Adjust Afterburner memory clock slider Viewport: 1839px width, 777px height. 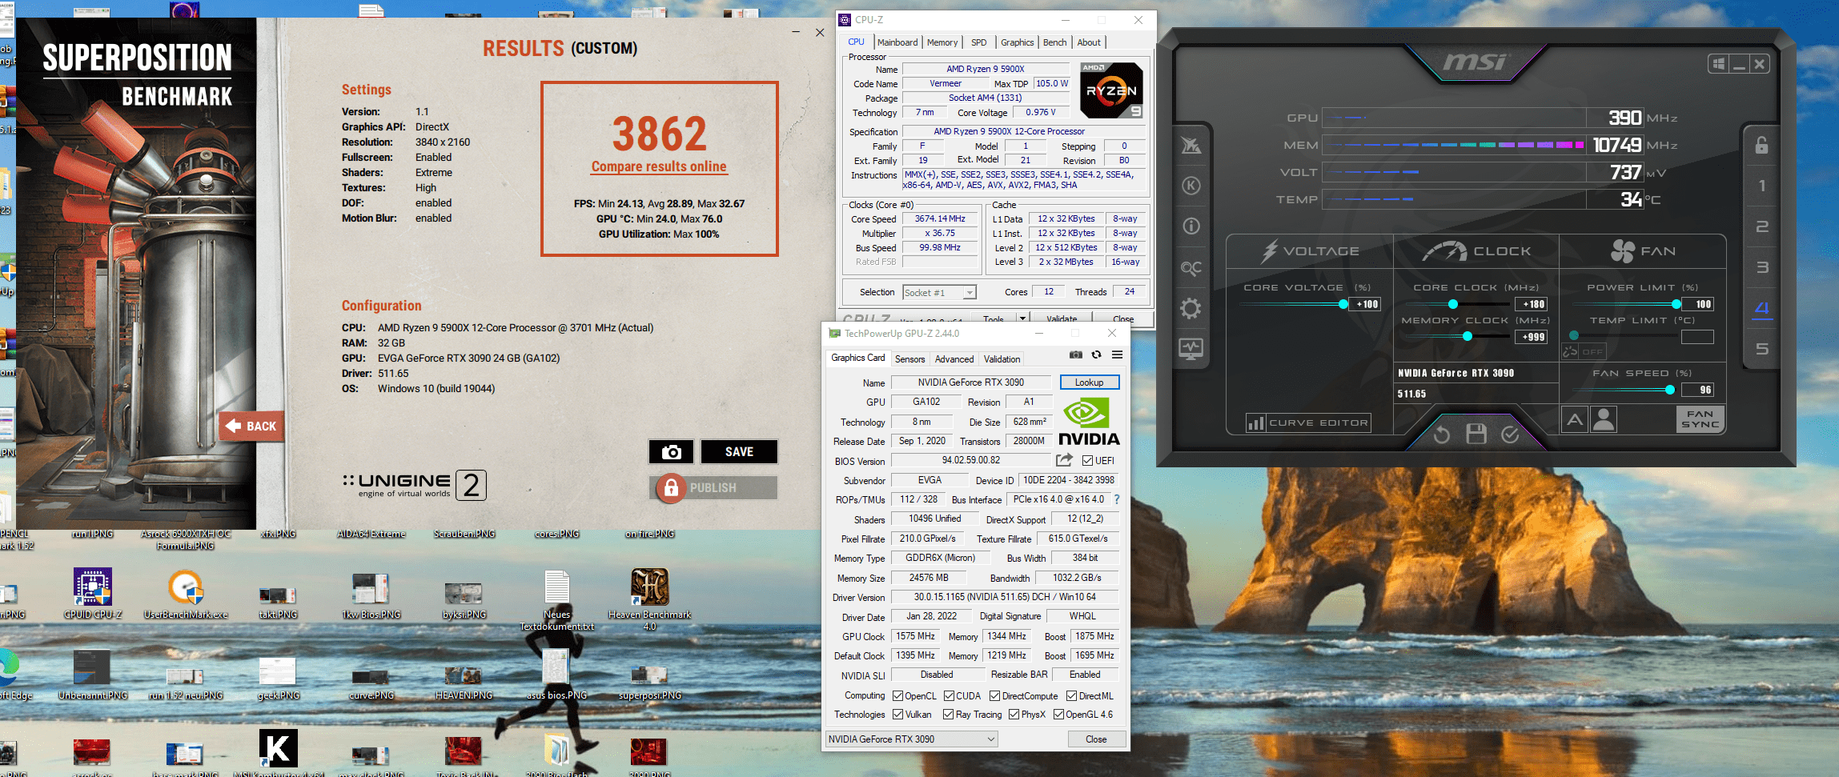tap(1468, 337)
